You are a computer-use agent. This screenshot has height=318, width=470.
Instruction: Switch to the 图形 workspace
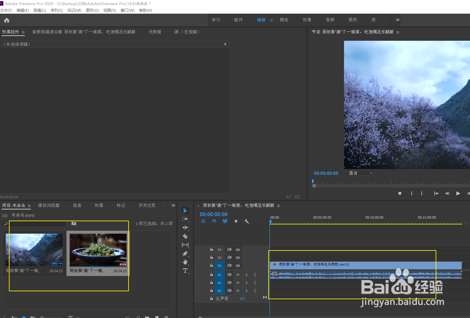(x=353, y=20)
